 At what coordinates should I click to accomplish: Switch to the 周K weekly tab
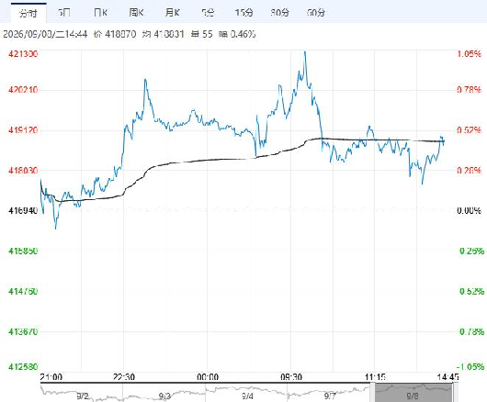[x=136, y=13]
